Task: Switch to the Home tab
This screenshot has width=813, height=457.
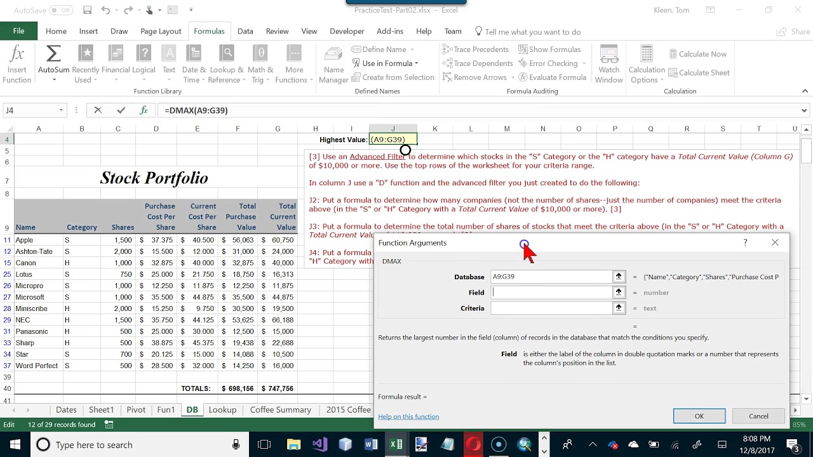Action: pyautogui.click(x=56, y=31)
